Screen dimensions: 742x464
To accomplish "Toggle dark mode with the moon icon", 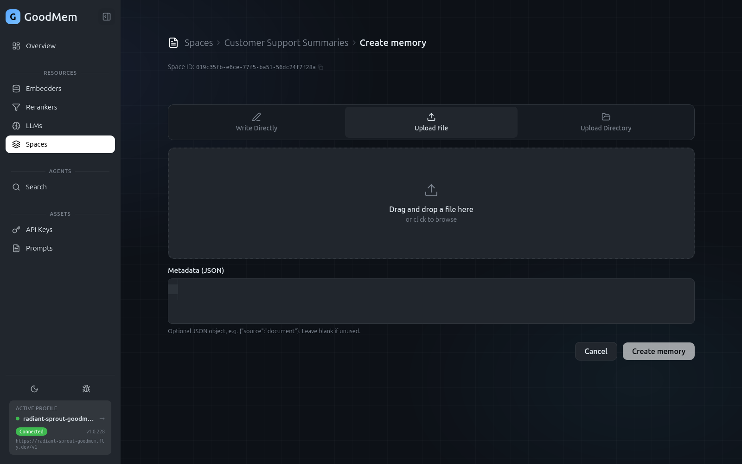I will click(x=34, y=389).
